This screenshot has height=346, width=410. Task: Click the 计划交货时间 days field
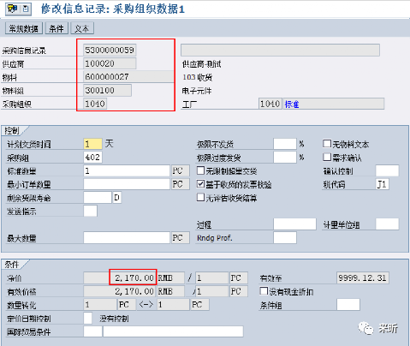pyautogui.click(x=92, y=144)
